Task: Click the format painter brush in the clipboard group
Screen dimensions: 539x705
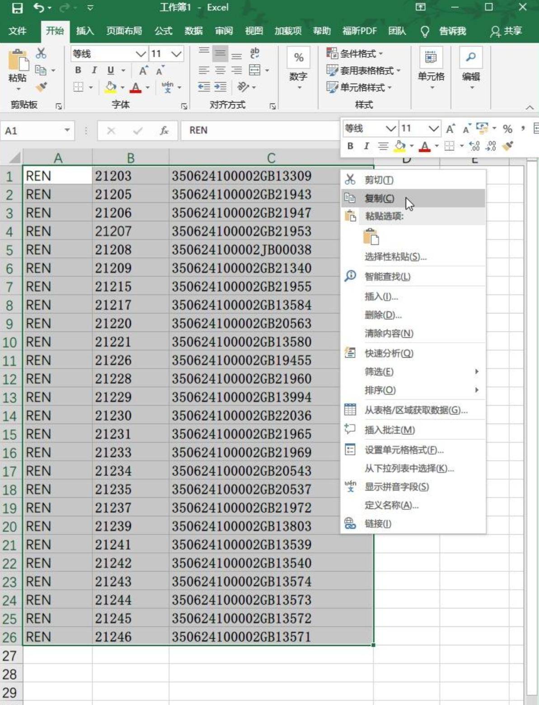Action: click(x=42, y=87)
